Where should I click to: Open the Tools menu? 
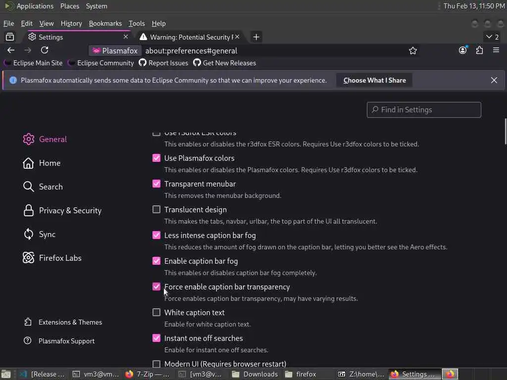pos(137,23)
